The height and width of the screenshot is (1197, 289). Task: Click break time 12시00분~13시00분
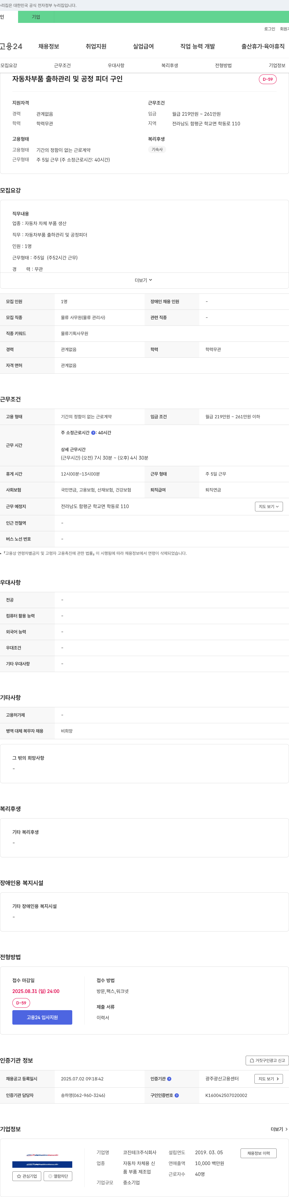pyautogui.click(x=80, y=474)
